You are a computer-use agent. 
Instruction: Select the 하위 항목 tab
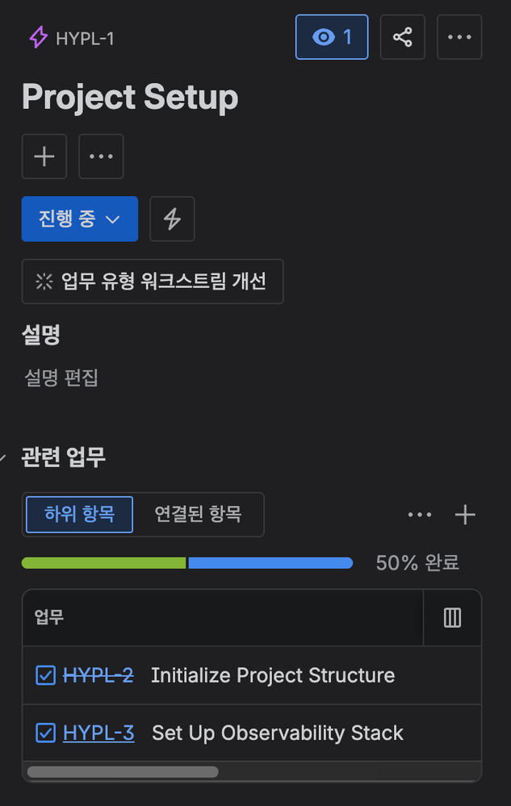coord(78,514)
